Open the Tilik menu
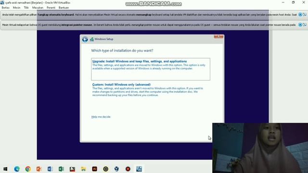This screenshot has height=173, width=308. [x=26, y=8]
